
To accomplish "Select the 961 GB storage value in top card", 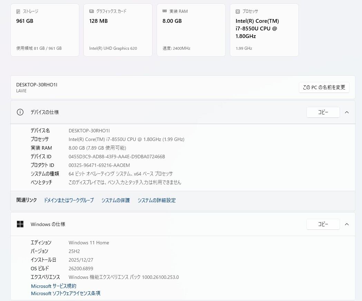I will pyautogui.click(x=25, y=21).
